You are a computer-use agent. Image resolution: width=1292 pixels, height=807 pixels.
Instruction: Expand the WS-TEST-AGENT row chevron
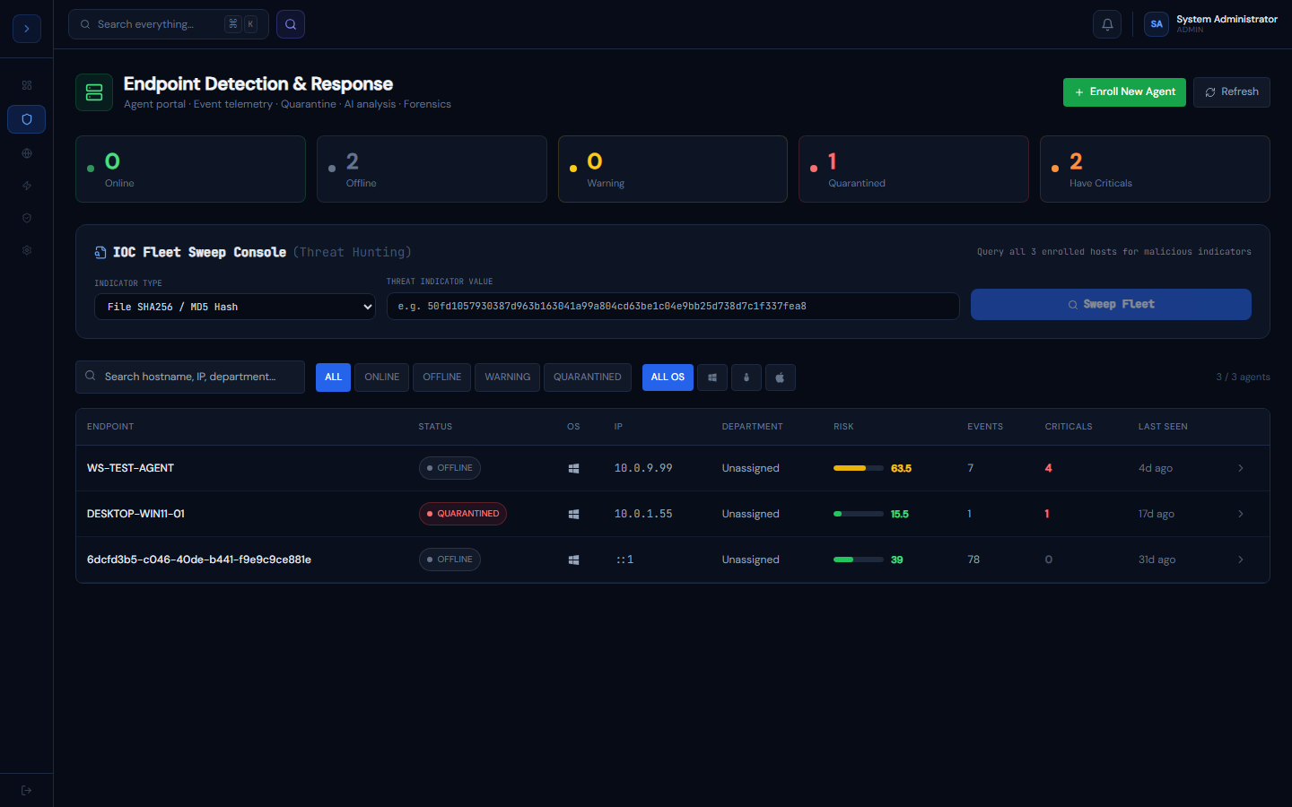click(x=1241, y=468)
